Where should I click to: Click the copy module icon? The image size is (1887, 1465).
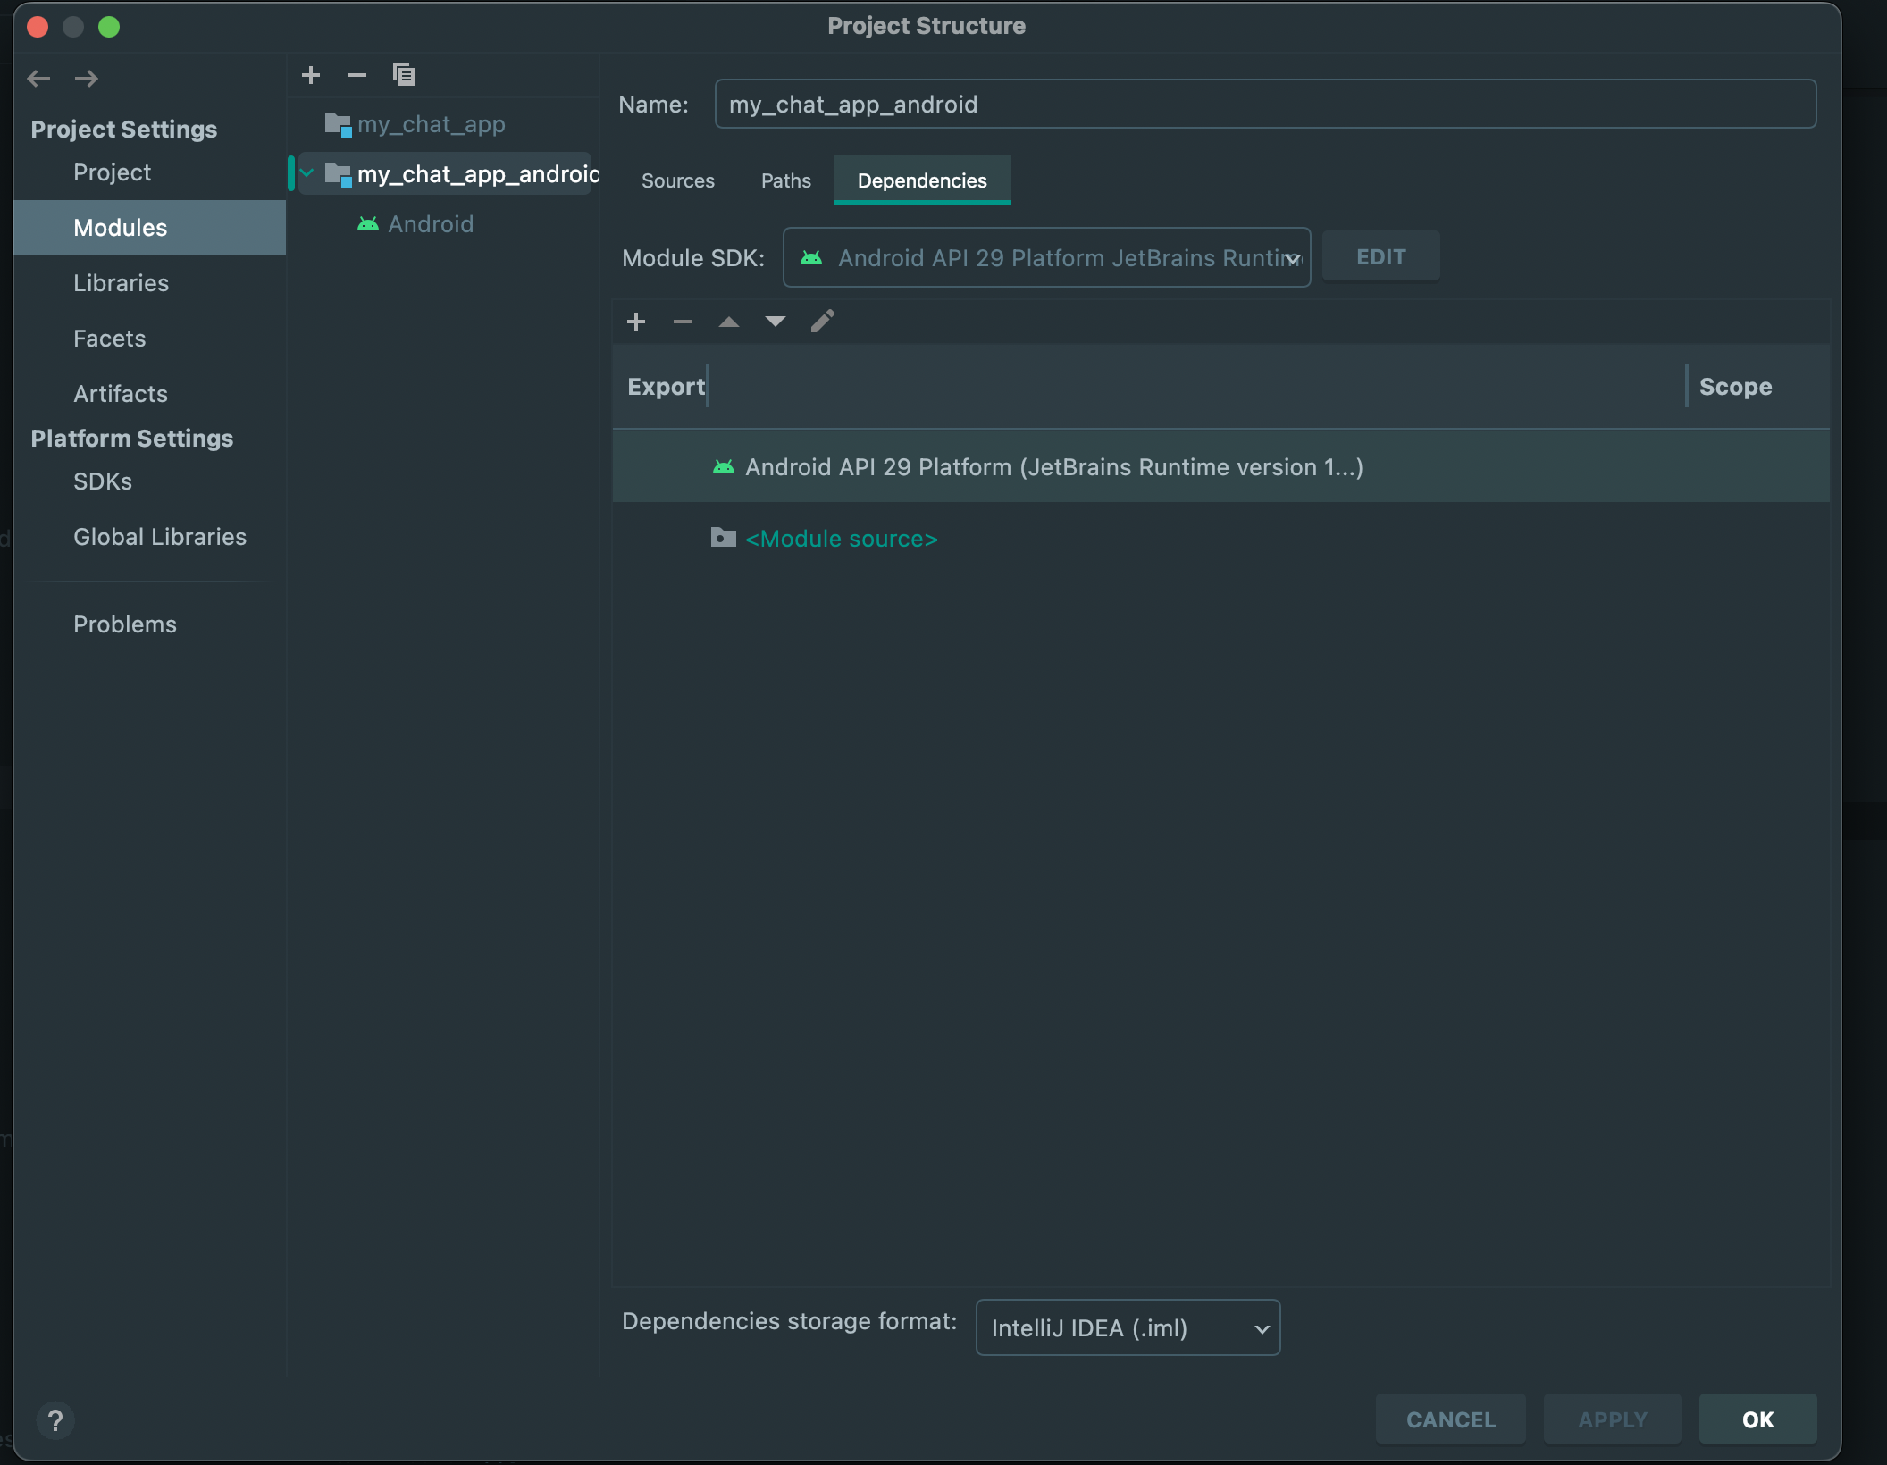coord(404,75)
